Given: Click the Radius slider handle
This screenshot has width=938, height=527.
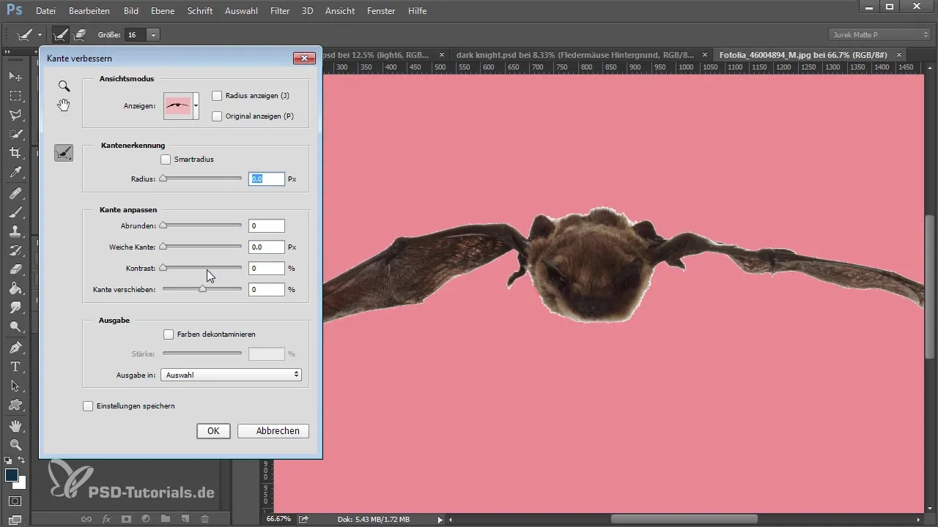Looking at the screenshot, I should click(x=163, y=179).
